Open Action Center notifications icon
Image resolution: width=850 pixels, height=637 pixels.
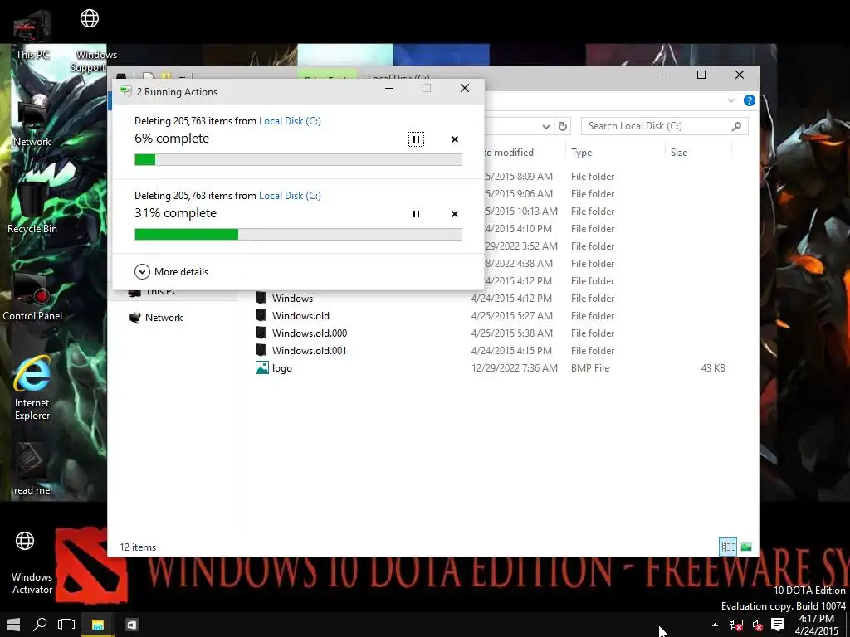778,625
